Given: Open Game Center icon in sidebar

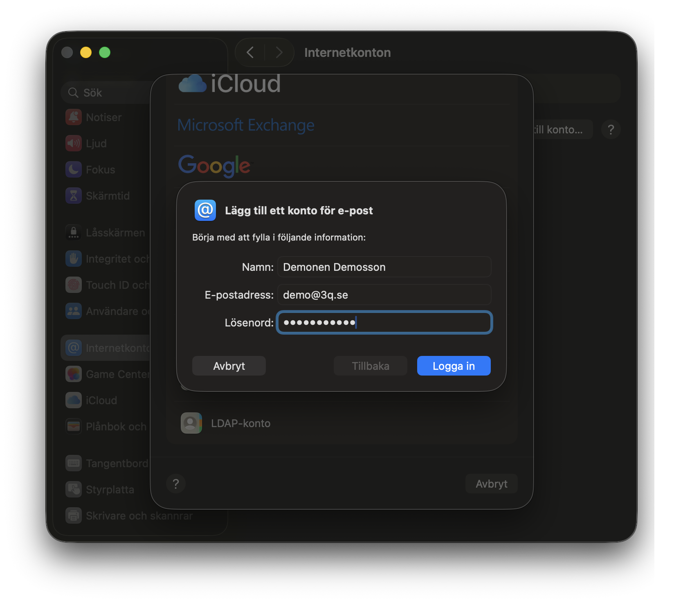Looking at the screenshot, I should (x=74, y=374).
